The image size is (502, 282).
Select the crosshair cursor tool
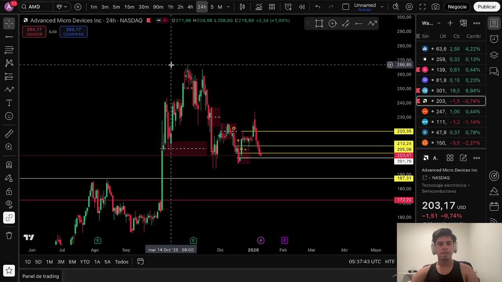(9, 24)
